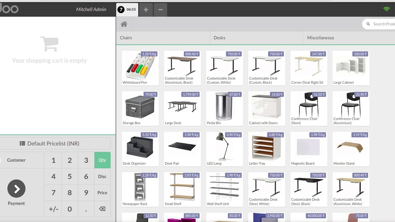
Task: Add Customizable Desk (Aluminium, Black) product
Action: pyautogui.click(x=182, y=68)
